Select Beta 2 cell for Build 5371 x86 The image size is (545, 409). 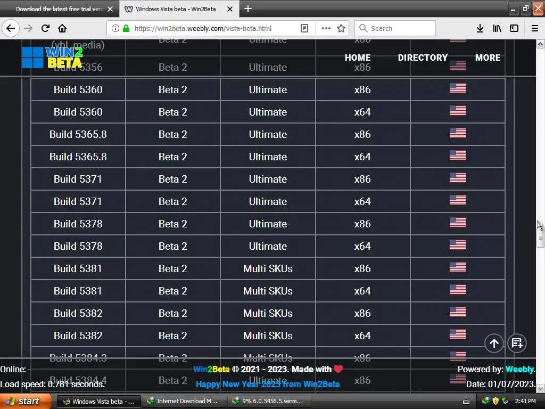pos(173,179)
